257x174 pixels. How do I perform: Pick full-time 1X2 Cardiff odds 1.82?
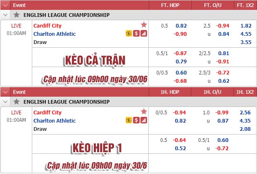click(x=246, y=26)
